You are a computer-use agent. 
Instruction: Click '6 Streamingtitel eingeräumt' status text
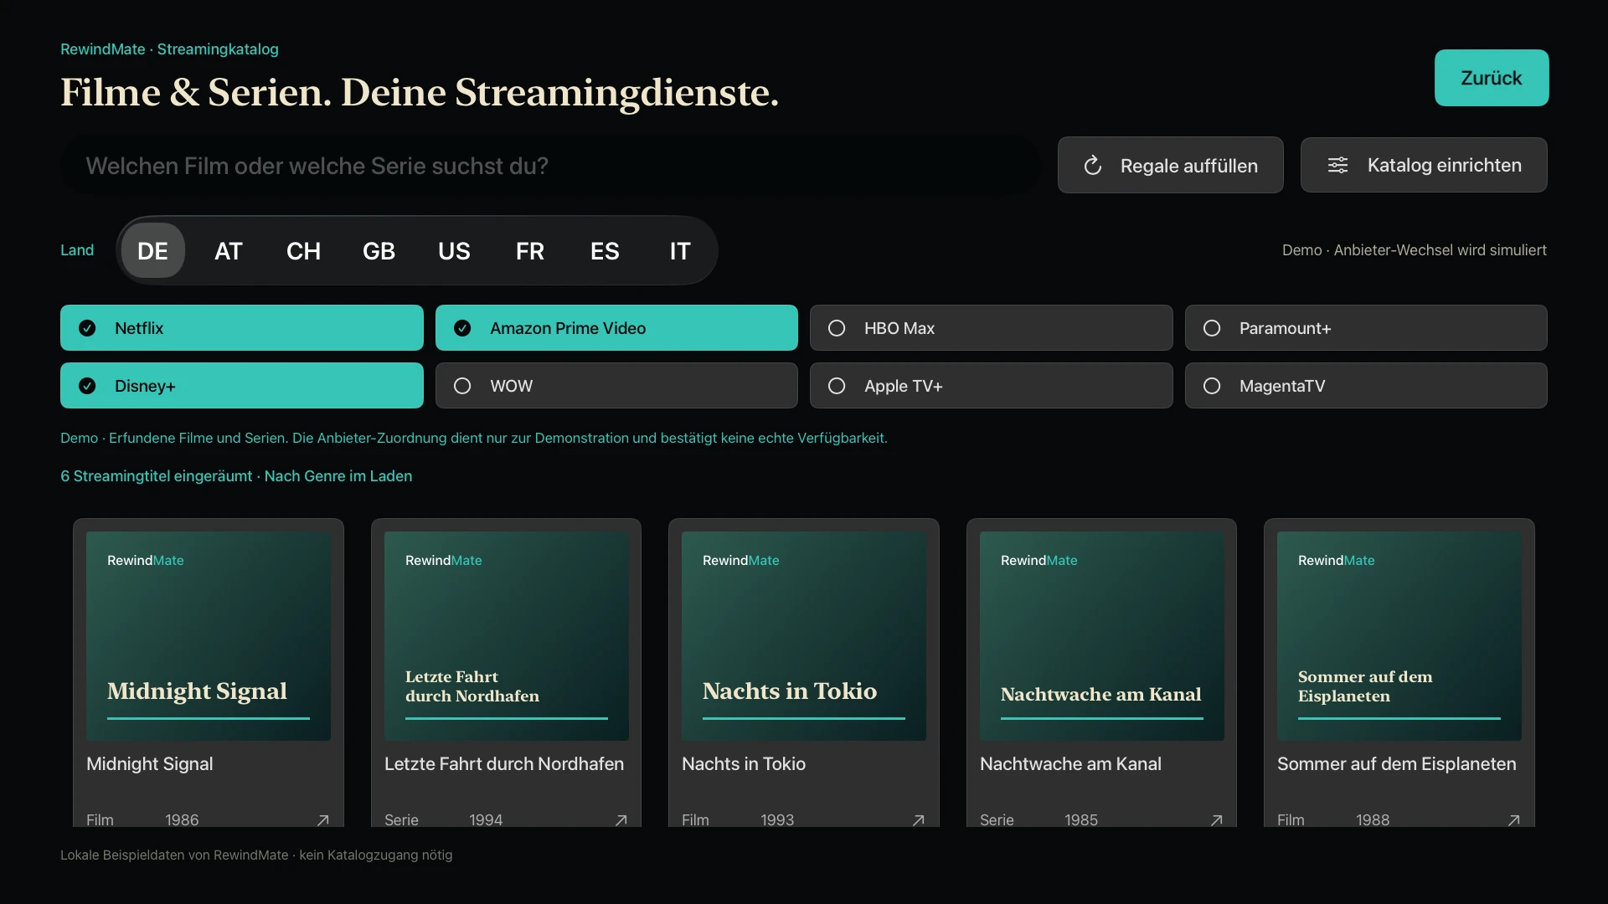[x=157, y=476]
